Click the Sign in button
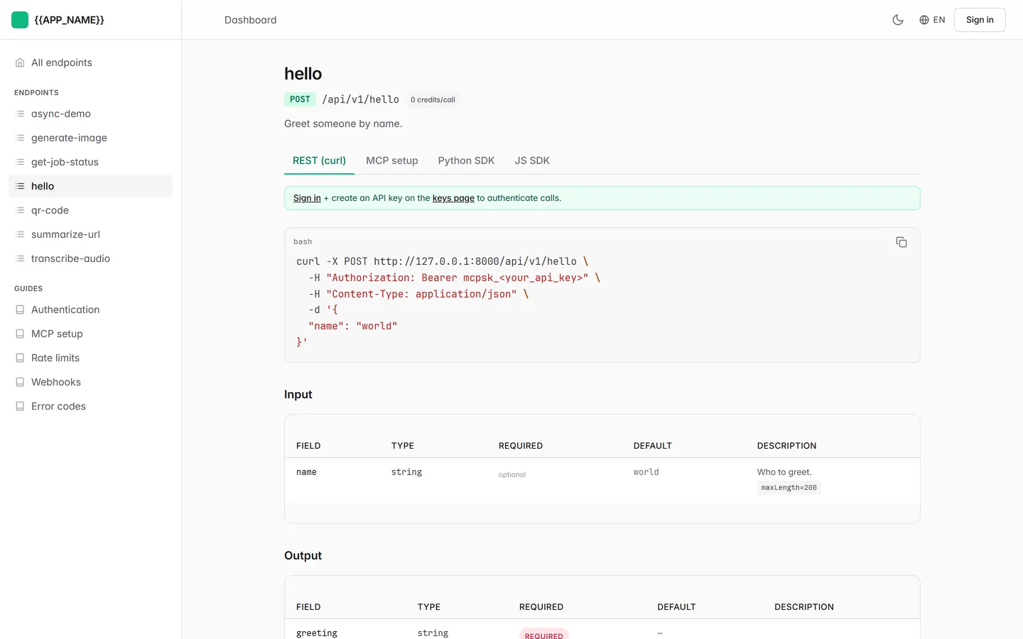The height and width of the screenshot is (639, 1023). point(980,20)
